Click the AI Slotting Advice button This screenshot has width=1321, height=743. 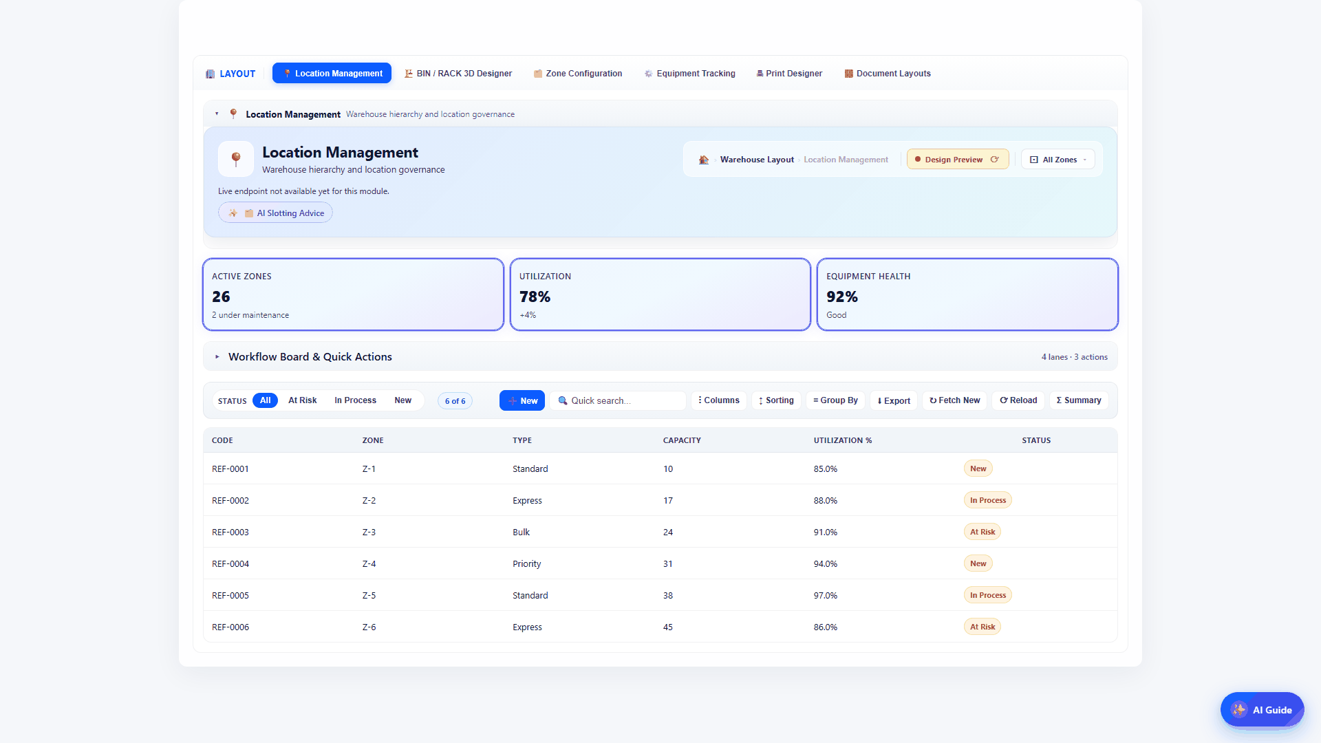[275, 213]
